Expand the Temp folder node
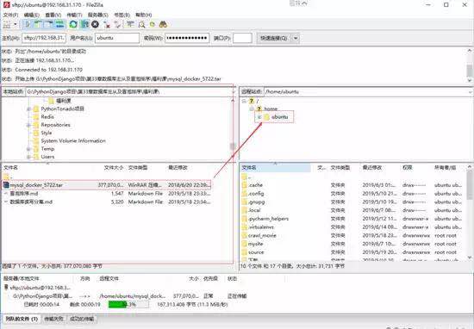The height and width of the screenshot is (329, 474). click(28, 149)
